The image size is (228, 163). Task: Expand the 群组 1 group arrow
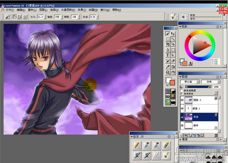point(188,109)
